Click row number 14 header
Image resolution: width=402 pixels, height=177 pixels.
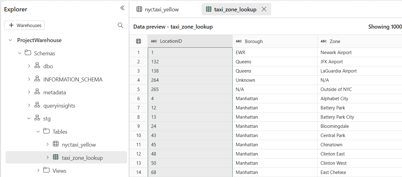tap(139, 172)
